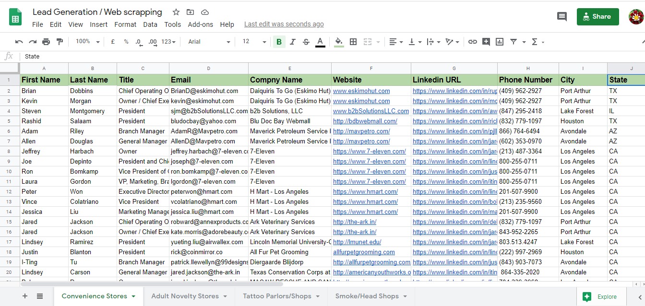Screen dimensions: 645x306
Task: Toggle strikethrough formatting
Action: tap(306, 42)
